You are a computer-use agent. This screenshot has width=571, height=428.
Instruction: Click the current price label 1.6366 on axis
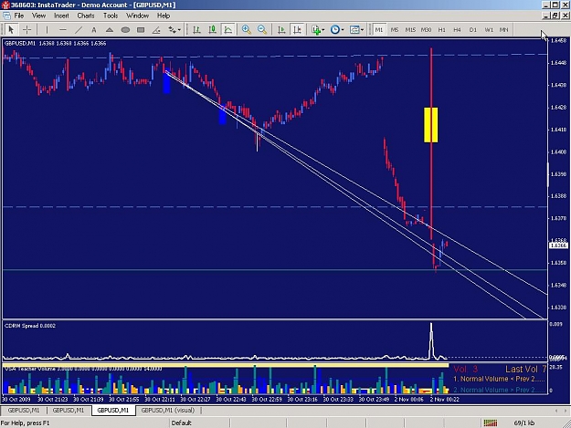pyautogui.click(x=558, y=245)
